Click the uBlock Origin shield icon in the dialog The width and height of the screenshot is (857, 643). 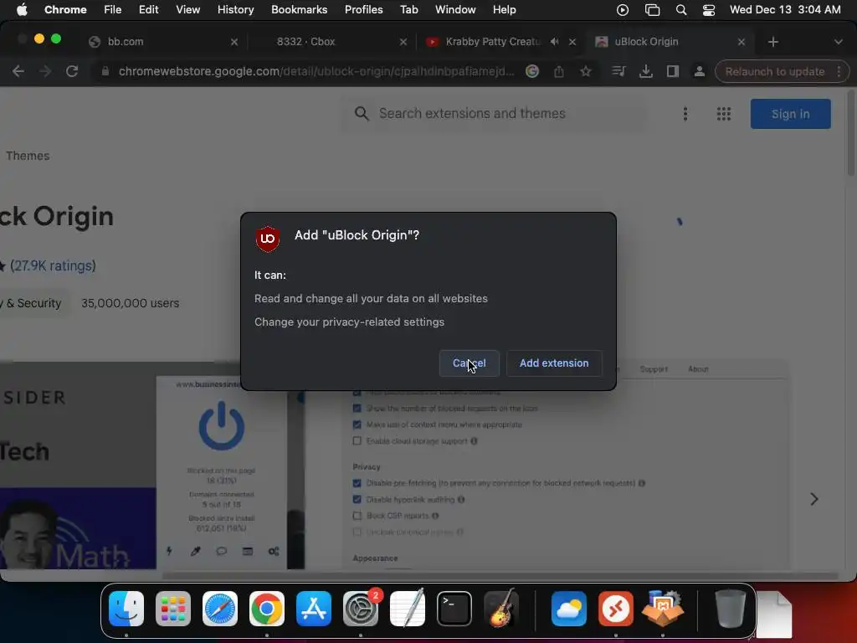click(x=268, y=239)
